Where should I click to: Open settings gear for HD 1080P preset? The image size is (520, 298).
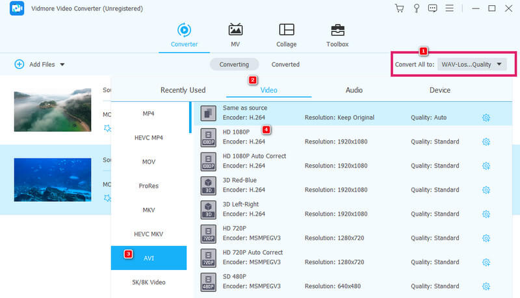pos(486,142)
